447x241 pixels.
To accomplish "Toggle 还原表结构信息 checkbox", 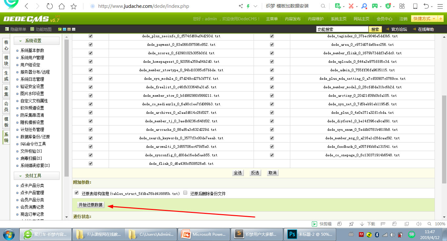I will pos(77,193).
